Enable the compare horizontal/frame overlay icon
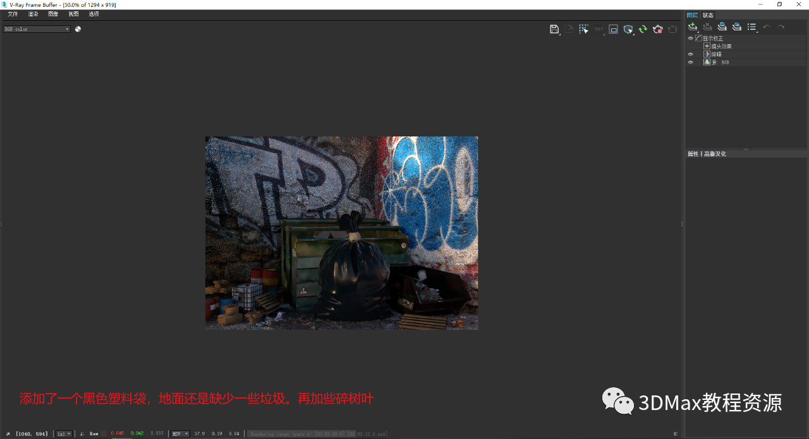 pyautogui.click(x=613, y=28)
